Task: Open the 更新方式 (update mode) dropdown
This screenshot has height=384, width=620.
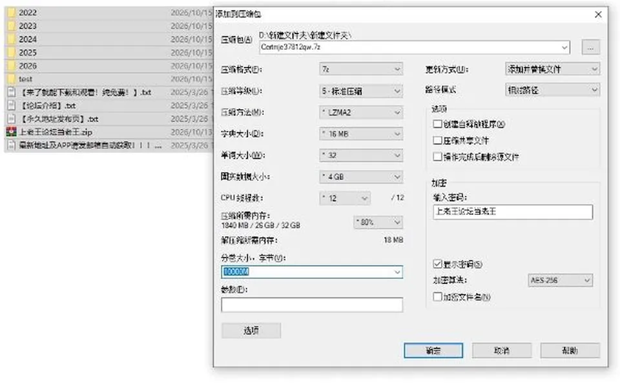Action: click(552, 69)
